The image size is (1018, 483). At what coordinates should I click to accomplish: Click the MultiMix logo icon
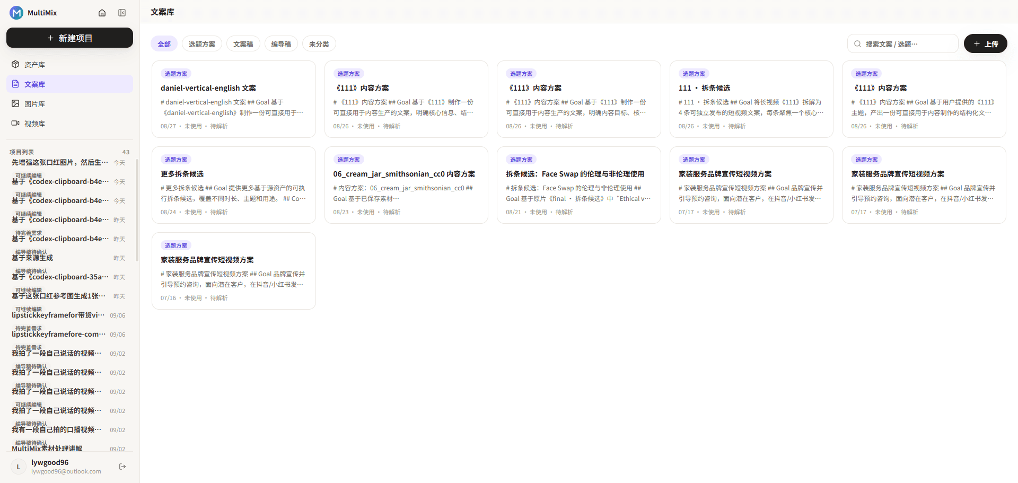16,13
